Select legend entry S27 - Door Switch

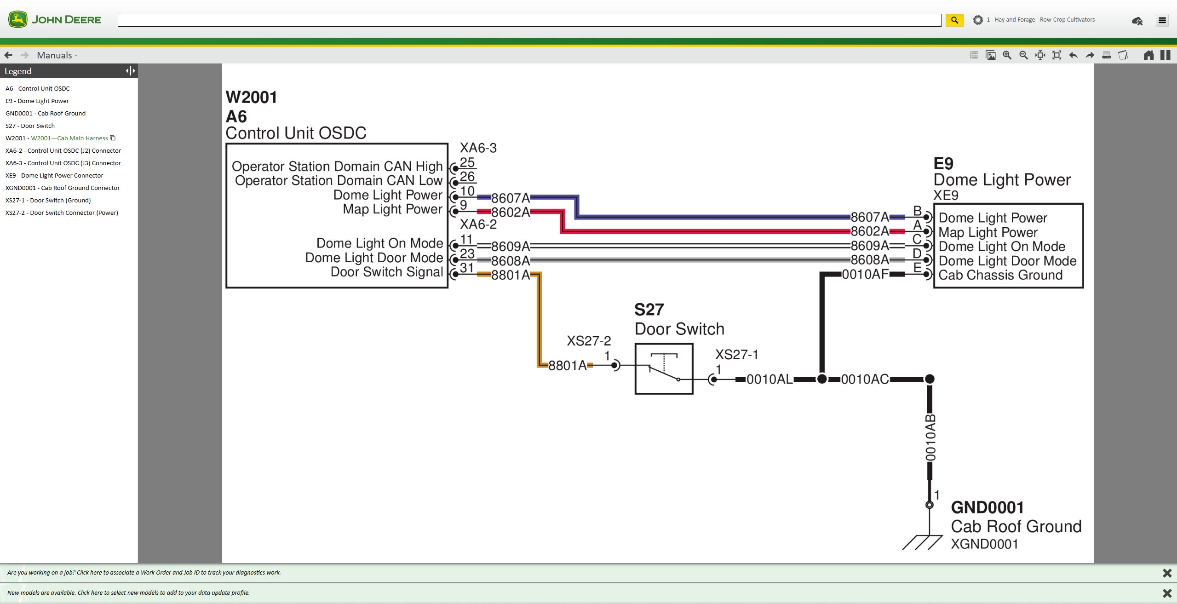click(x=30, y=125)
